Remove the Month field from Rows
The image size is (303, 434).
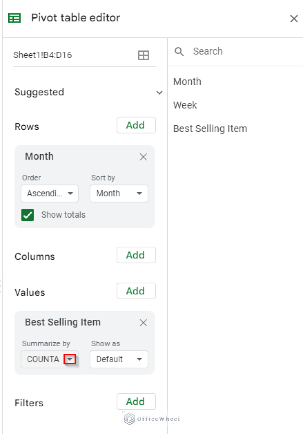pos(143,157)
